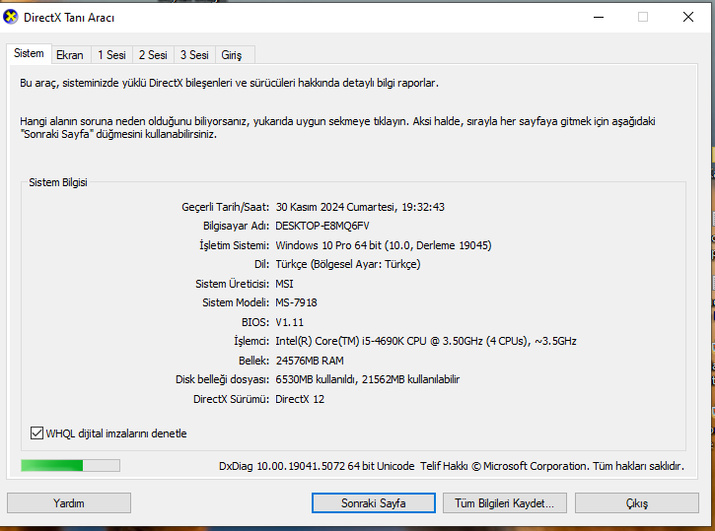Click the İşlemci label

tap(251, 341)
